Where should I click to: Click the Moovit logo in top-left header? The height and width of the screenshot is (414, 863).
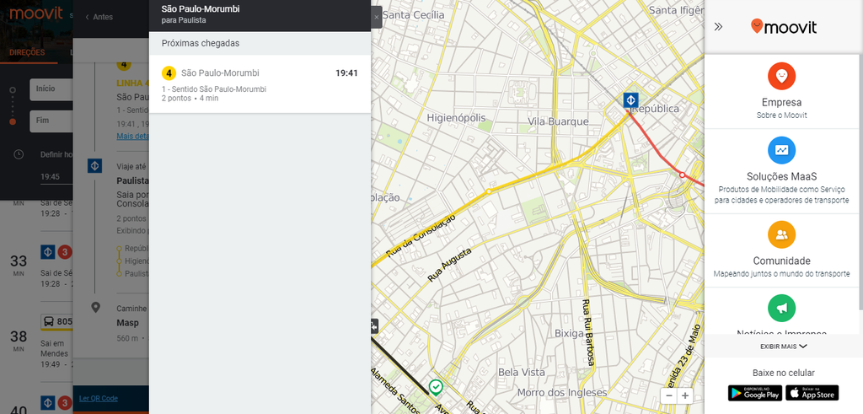click(x=36, y=13)
